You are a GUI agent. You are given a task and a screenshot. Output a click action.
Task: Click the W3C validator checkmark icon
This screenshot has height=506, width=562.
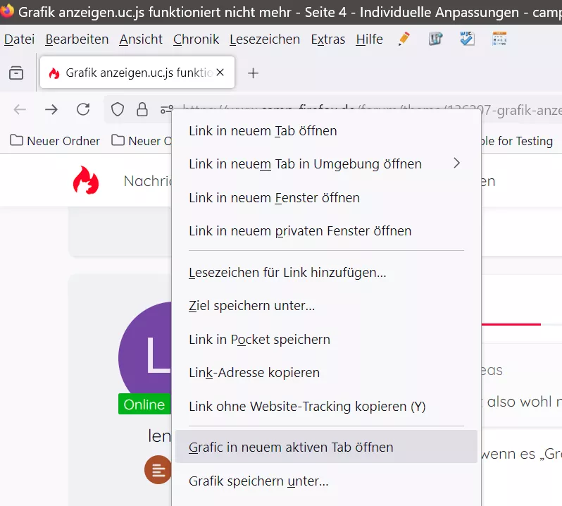(467, 39)
